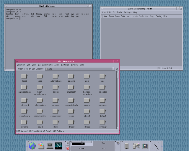Open Konqueror Window menu

coord(74,65)
